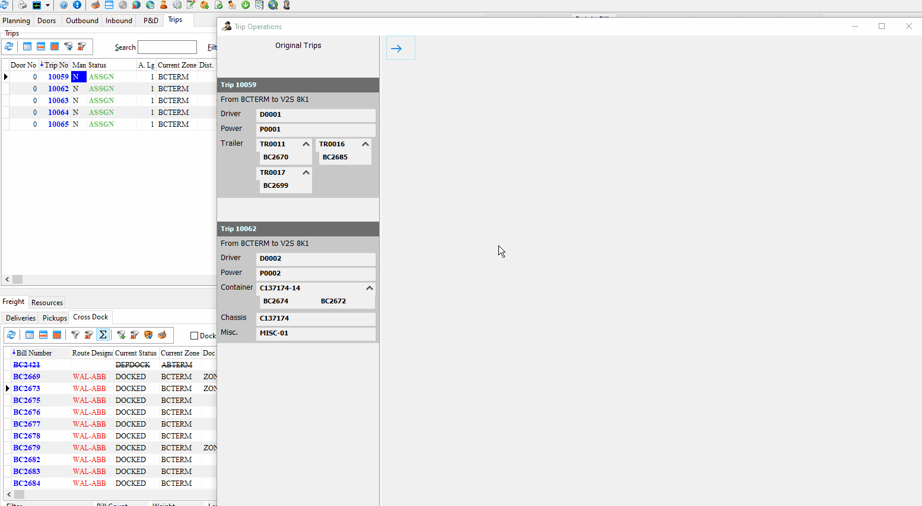The width and height of the screenshot is (922, 506).
Task: Click the funnel with green plus icon
Action: click(121, 335)
